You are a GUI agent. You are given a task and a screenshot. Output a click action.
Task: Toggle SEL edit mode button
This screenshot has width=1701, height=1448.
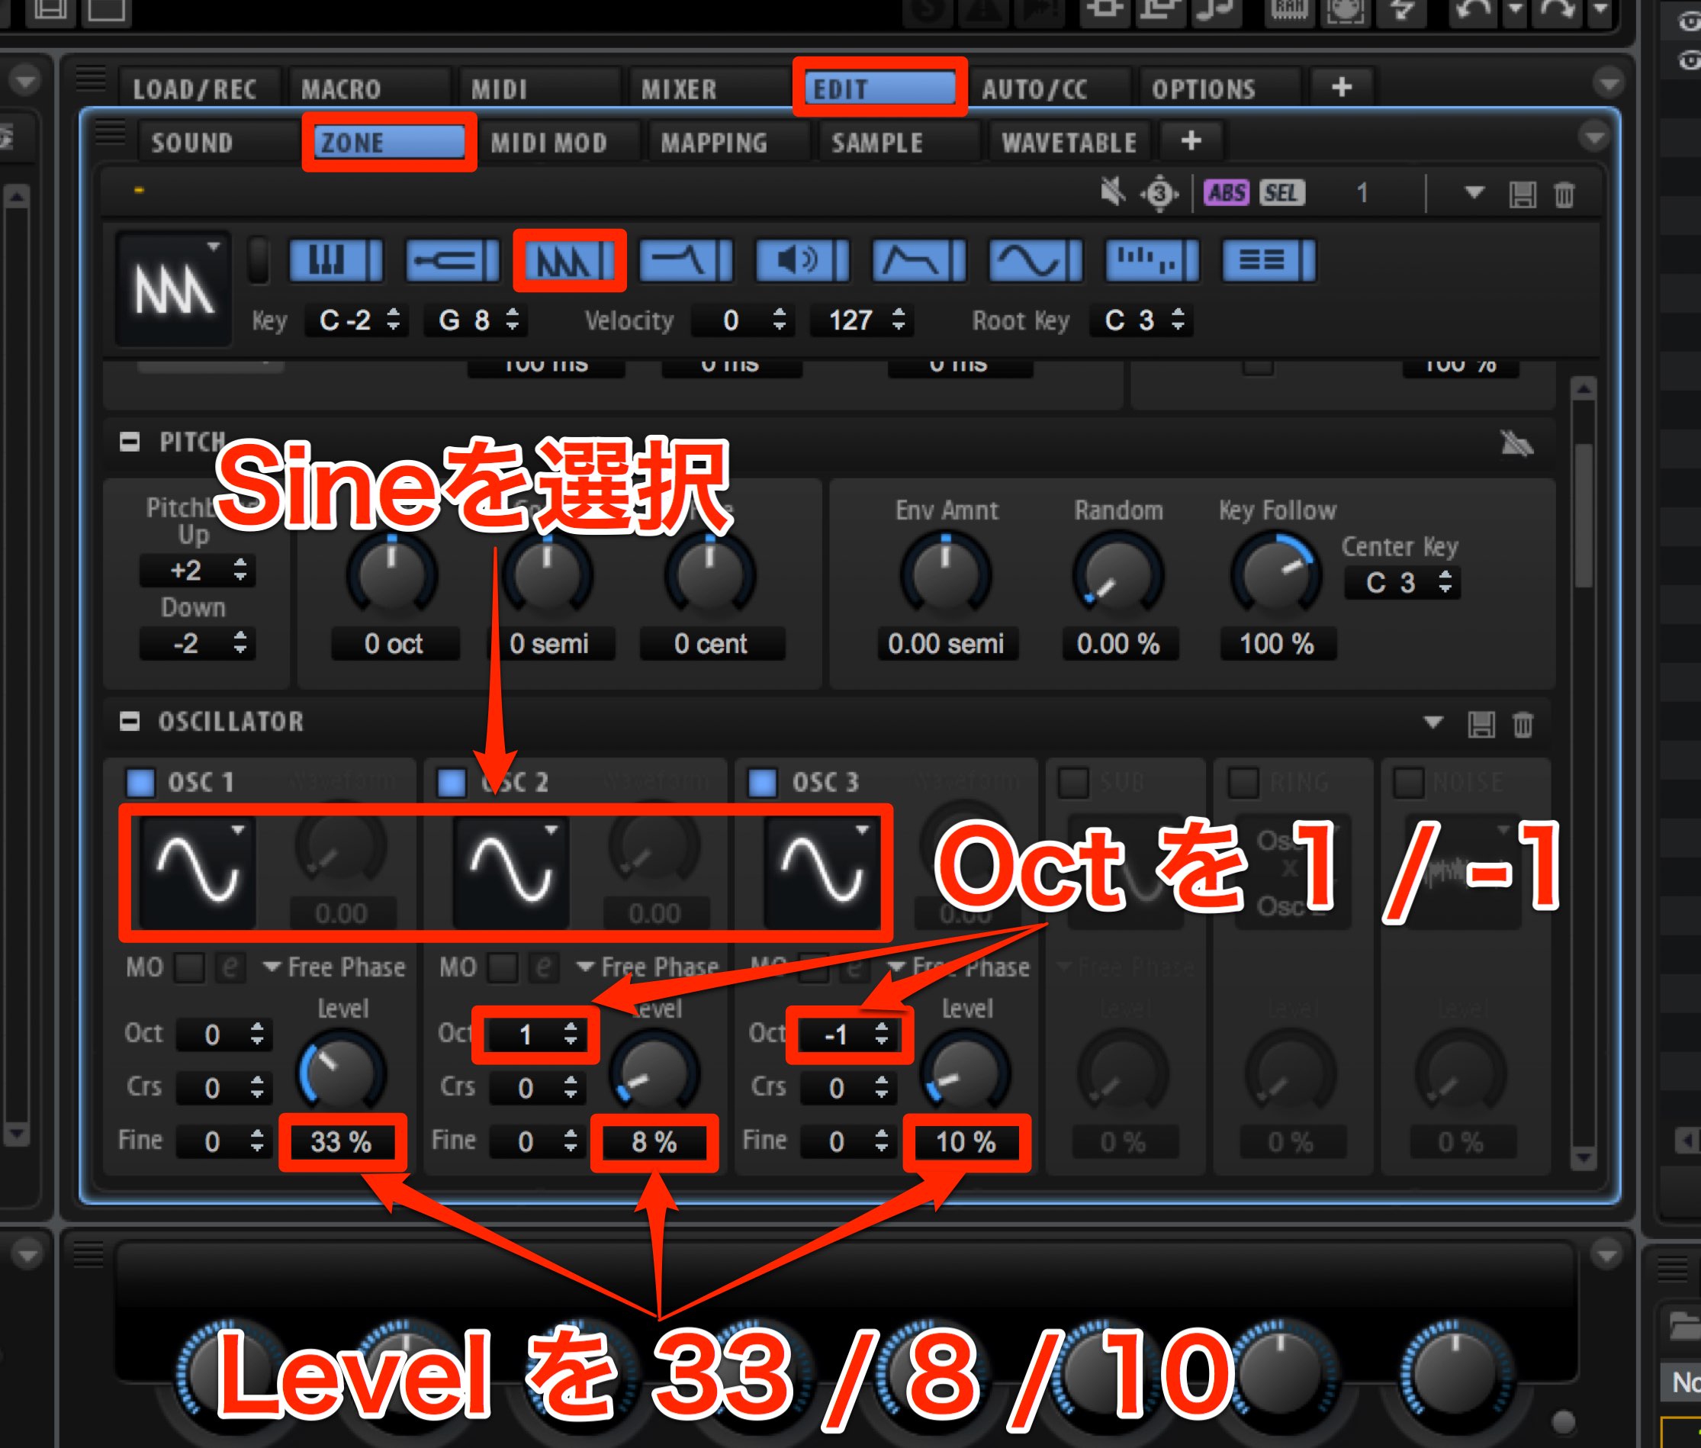coord(1281,193)
